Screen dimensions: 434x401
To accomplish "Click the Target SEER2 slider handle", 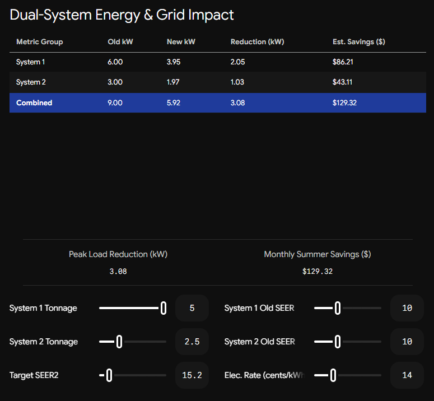I will pyautogui.click(x=109, y=375).
